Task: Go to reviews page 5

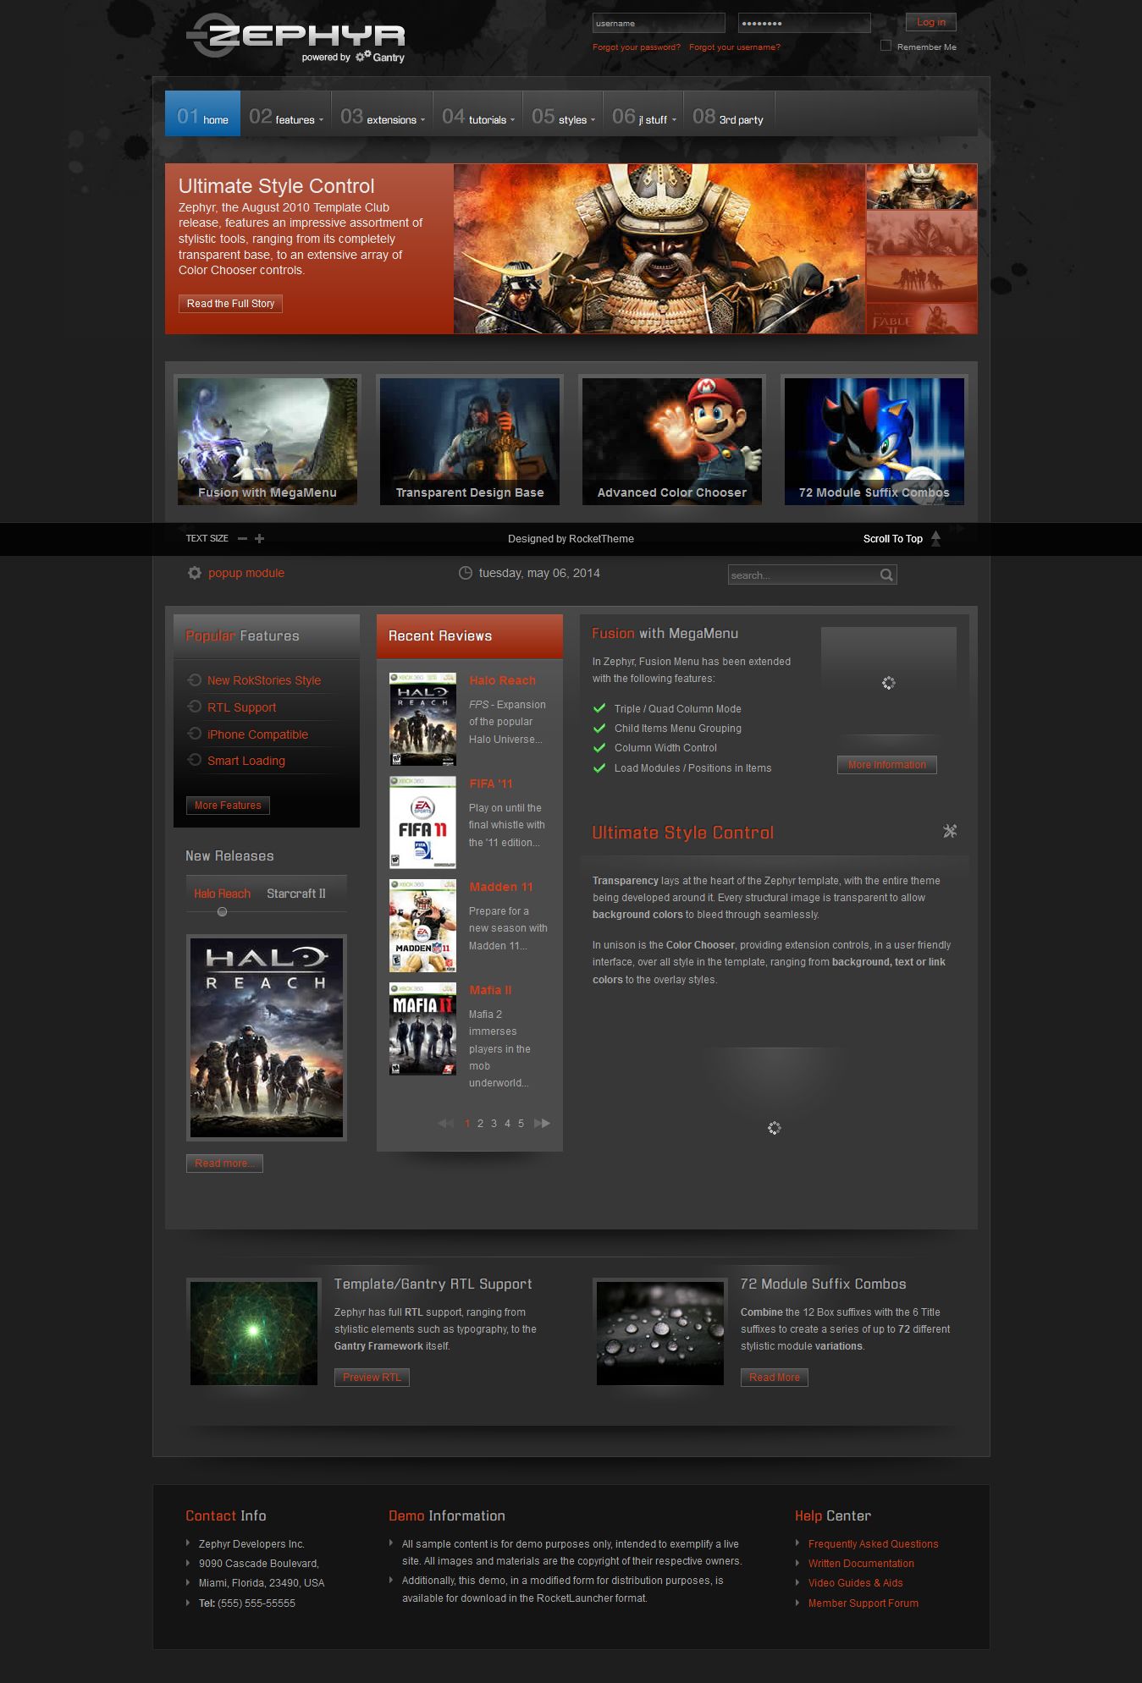Action: (x=521, y=1124)
